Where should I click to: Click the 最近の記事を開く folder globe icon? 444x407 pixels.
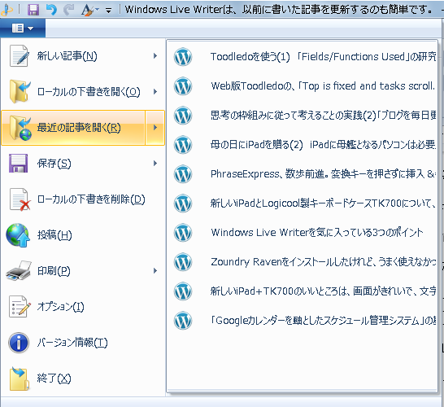pyautogui.click(x=20, y=128)
